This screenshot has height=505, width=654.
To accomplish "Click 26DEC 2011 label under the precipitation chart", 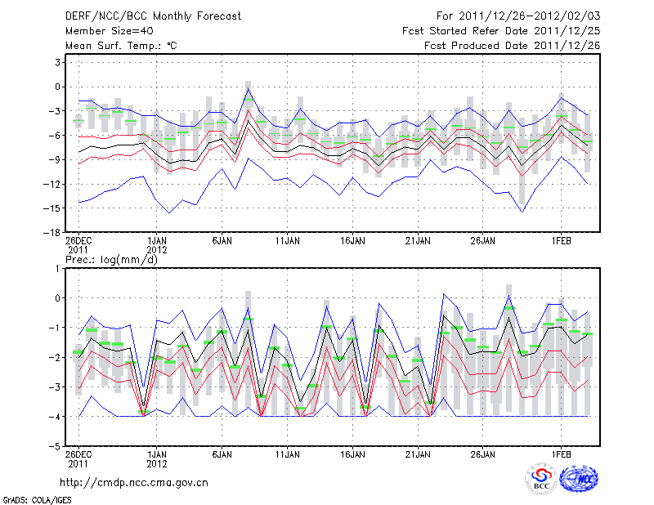I will click(x=78, y=458).
